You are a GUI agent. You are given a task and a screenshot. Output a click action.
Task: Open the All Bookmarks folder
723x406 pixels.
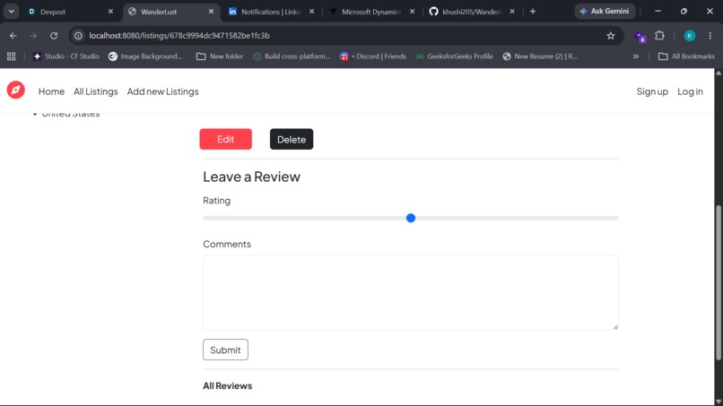(686, 56)
